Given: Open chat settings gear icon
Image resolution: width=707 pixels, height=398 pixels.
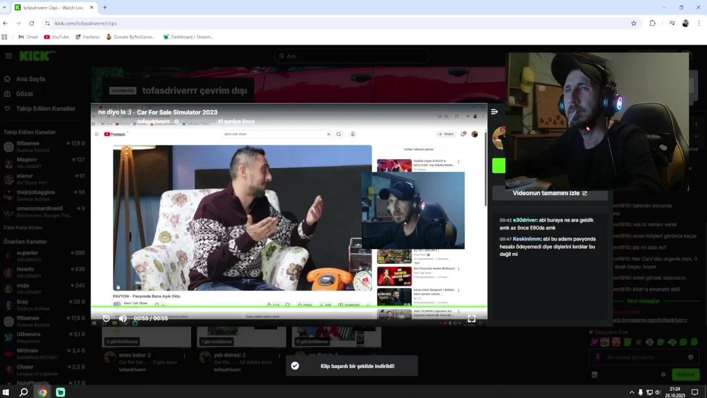Looking at the screenshot, I should (x=663, y=374).
